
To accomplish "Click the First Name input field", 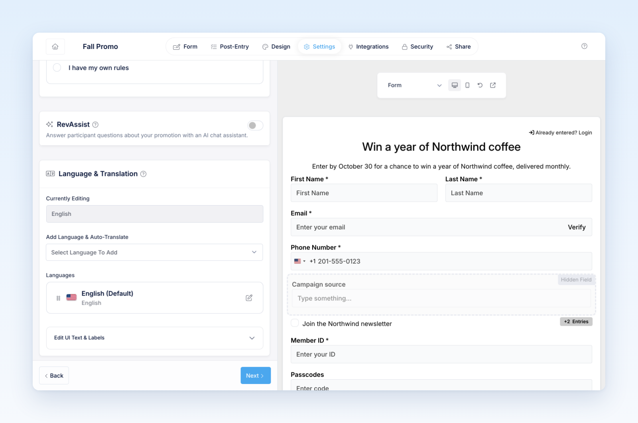I will 364,193.
